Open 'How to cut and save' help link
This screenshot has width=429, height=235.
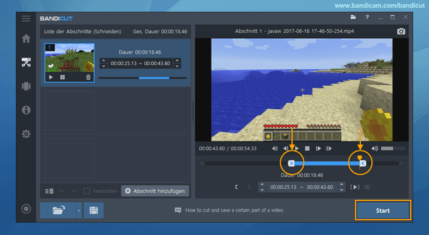point(234,210)
